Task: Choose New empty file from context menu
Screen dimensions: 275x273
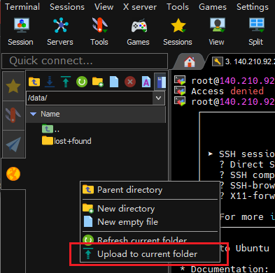Action: click(x=149, y=222)
